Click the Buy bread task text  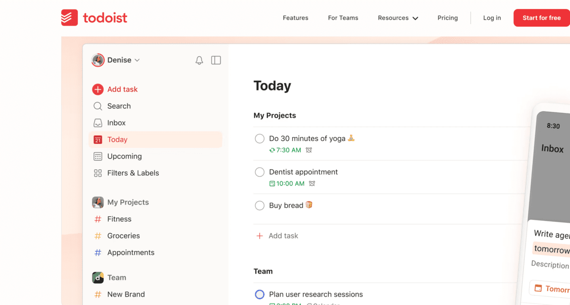pos(286,205)
